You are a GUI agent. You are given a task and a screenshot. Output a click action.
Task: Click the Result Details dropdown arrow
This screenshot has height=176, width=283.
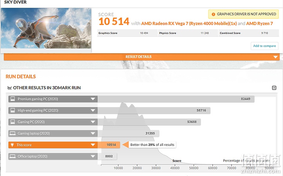275,57
